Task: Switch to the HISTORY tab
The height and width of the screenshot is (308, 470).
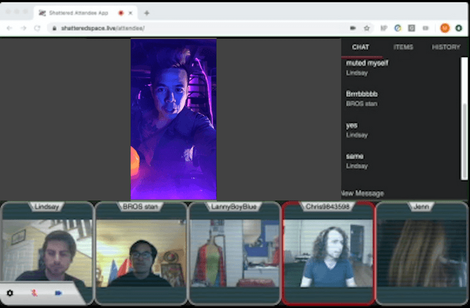Action: point(446,47)
